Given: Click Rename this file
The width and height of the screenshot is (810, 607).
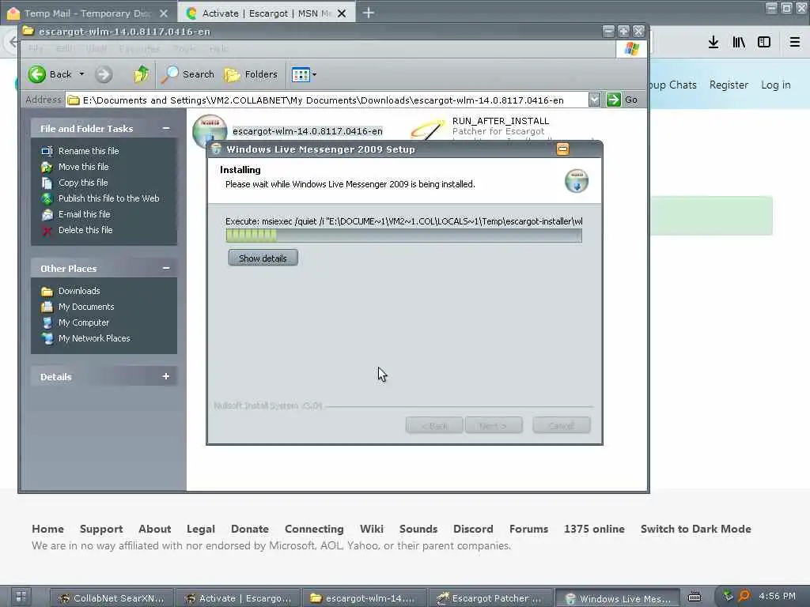Looking at the screenshot, I should click(x=89, y=151).
